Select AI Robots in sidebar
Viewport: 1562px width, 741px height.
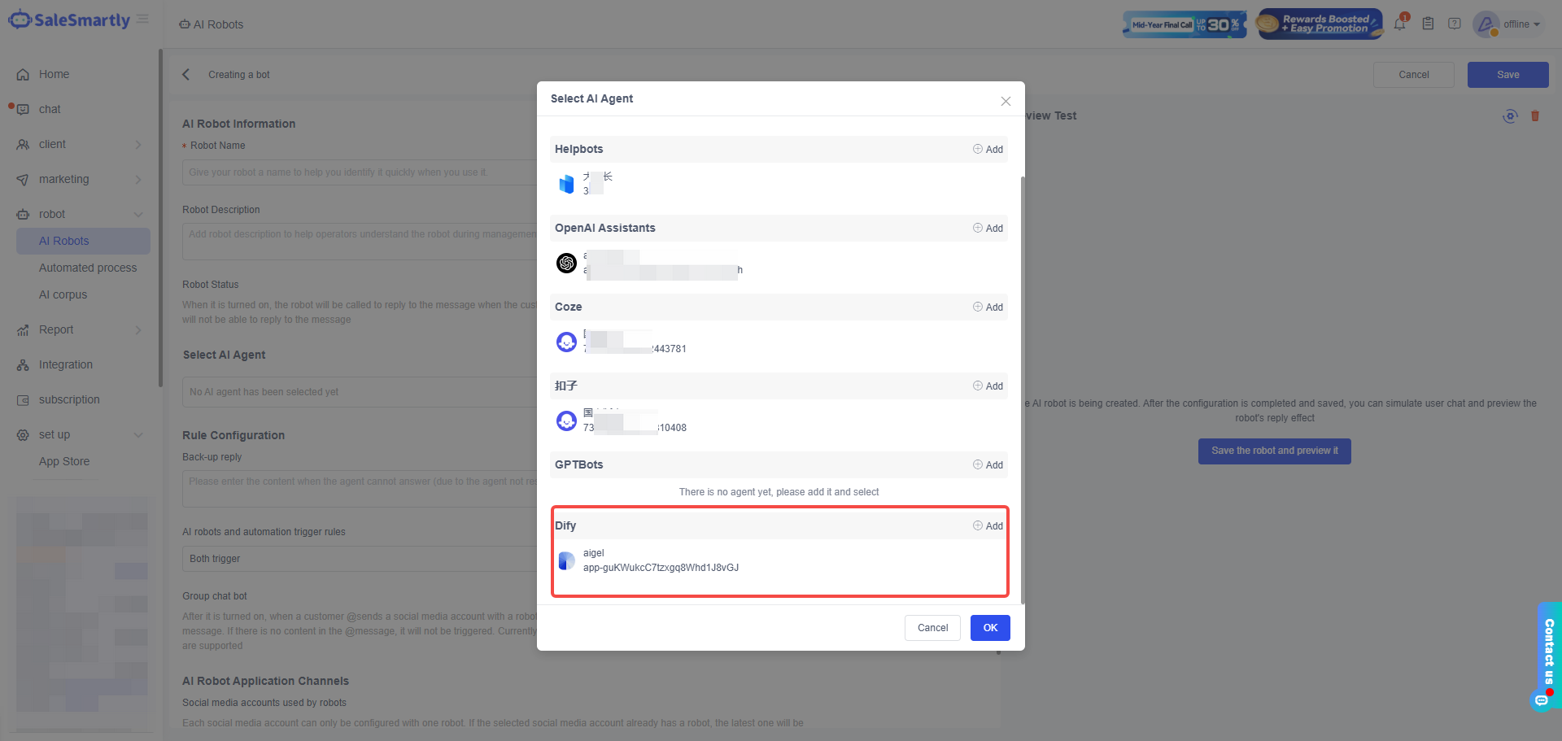coord(83,241)
